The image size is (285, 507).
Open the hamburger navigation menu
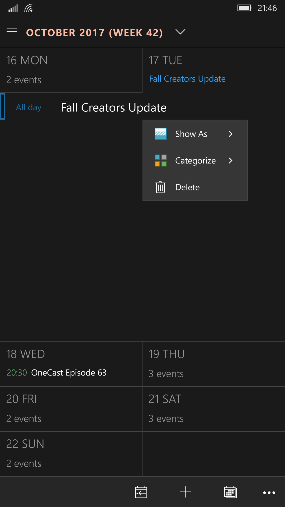pyautogui.click(x=12, y=32)
